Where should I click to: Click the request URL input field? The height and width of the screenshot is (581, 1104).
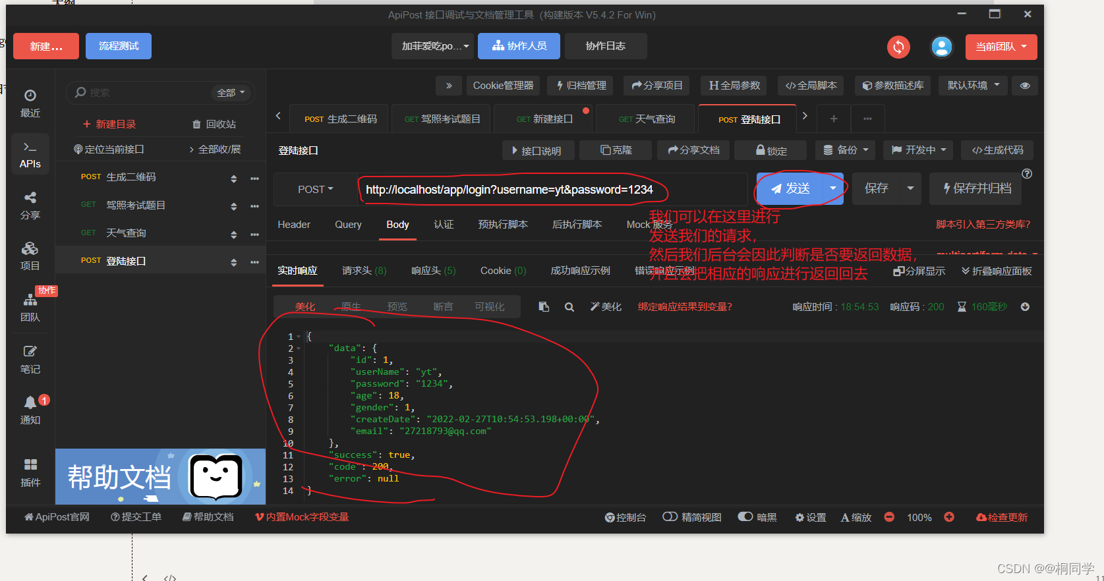(x=552, y=190)
